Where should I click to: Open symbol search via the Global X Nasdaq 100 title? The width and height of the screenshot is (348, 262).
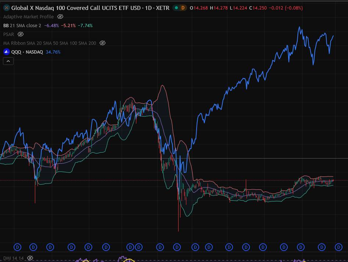click(90, 8)
